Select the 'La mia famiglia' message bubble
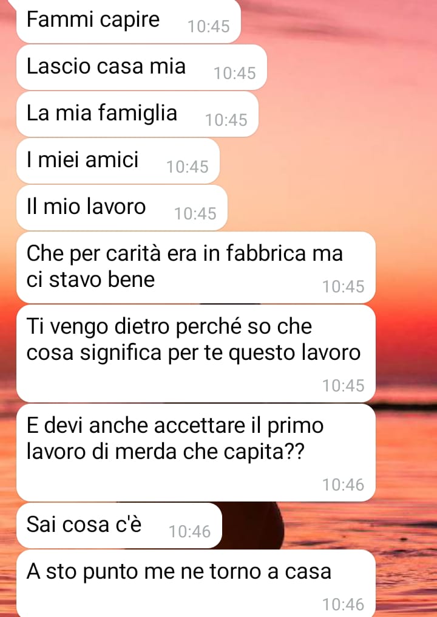Screen dimensions: 437x617 point(137,114)
